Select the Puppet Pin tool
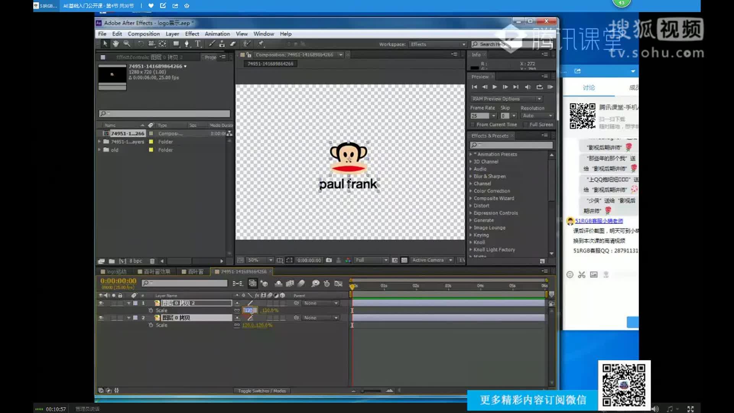 click(x=261, y=44)
